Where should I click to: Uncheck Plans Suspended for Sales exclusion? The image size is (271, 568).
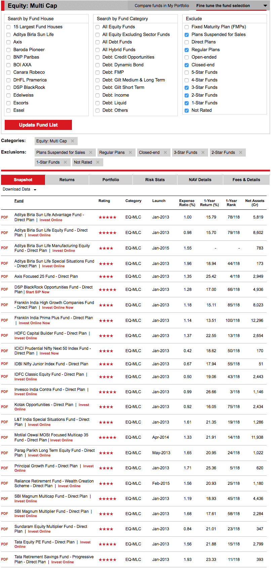tap(187, 35)
